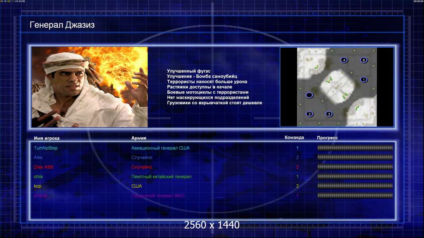The width and height of the screenshot is (424, 238).
Task: Select the red player name Dias ASS
Action: tap(44, 167)
